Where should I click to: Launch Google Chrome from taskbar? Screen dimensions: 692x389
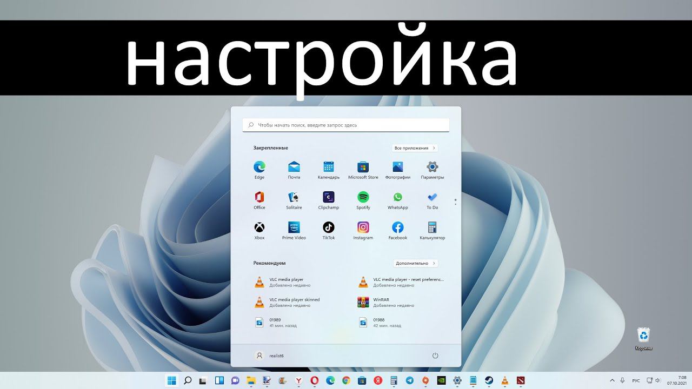coord(346,380)
